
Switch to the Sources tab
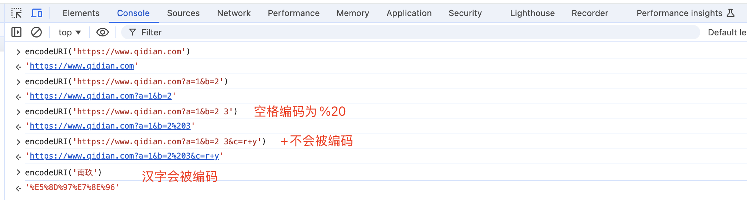click(x=183, y=13)
